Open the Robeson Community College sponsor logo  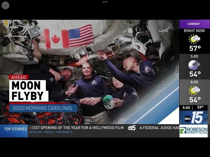(194, 131)
